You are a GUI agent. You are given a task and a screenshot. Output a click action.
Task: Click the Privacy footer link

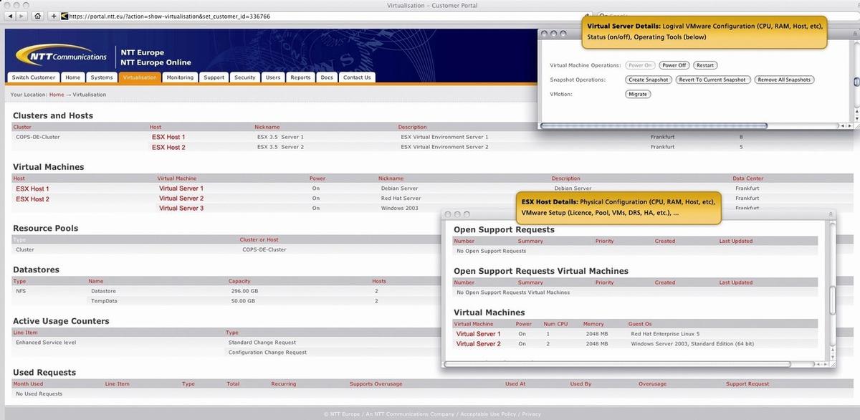(x=532, y=414)
